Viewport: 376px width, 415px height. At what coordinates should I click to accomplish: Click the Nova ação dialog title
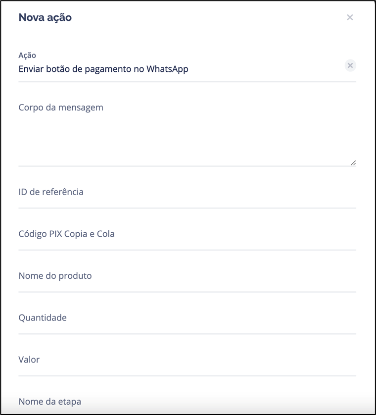click(45, 17)
